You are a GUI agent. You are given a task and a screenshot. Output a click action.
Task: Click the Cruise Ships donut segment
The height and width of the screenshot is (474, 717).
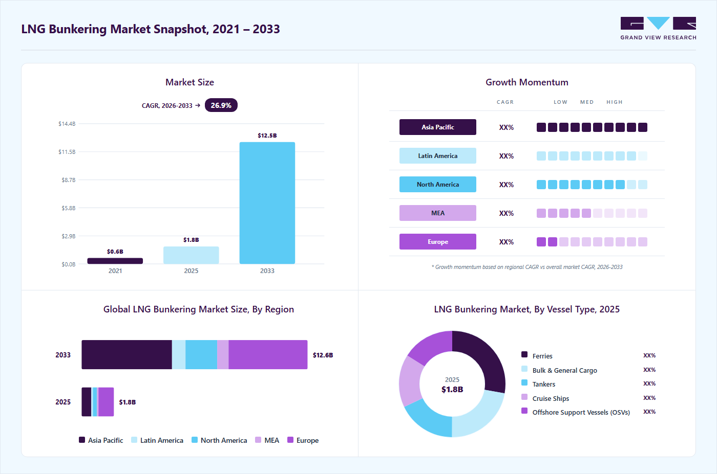pos(409,382)
